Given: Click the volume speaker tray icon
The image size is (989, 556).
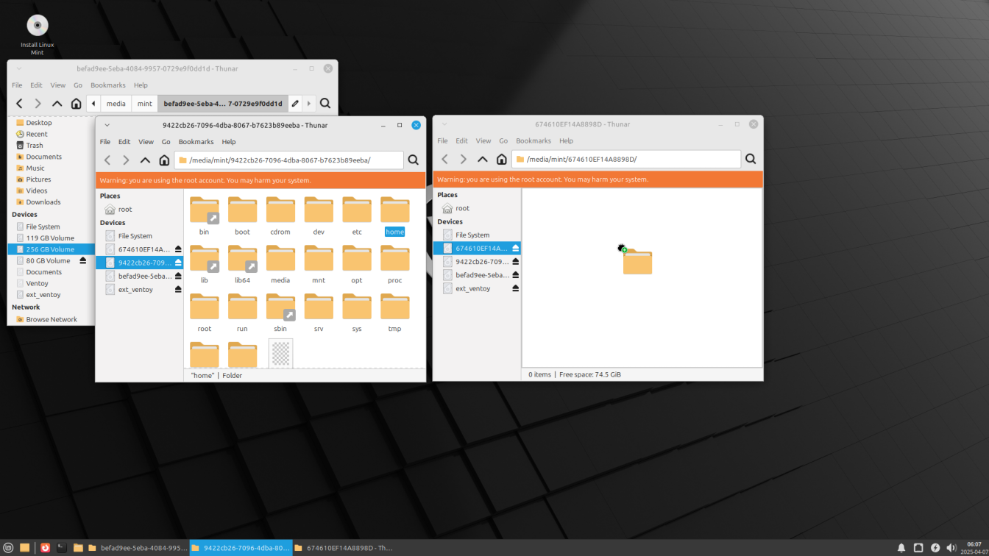Looking at the screenshot, I should [951, 548].
